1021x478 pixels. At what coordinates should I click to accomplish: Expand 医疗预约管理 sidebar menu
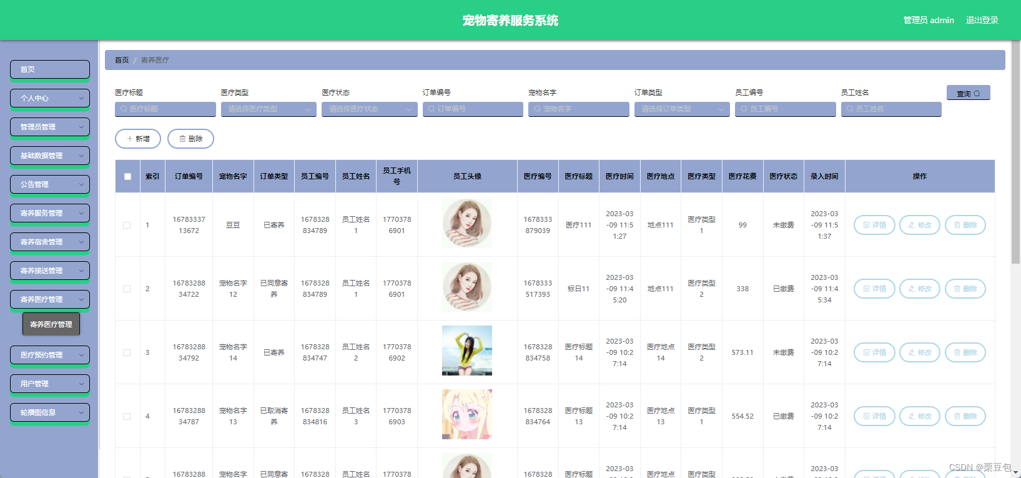50,355
